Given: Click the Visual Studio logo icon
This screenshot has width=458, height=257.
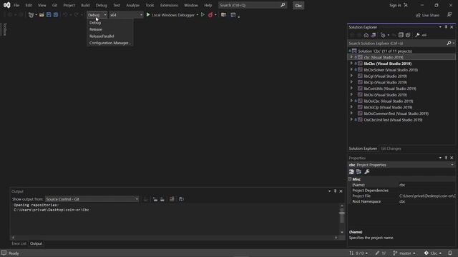Looking at the screenshot, I should pos(6,5).
